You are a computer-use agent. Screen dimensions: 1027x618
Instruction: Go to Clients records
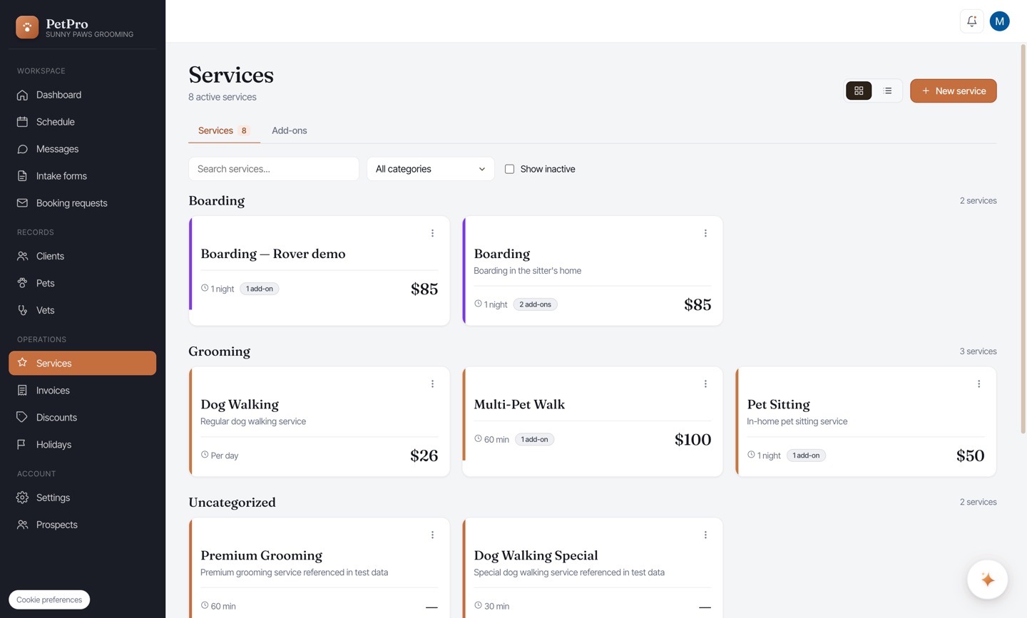click(82, 256)
